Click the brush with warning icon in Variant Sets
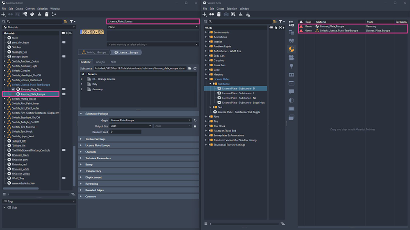Viewport: 410px width, 230px height. pos(248,14)
